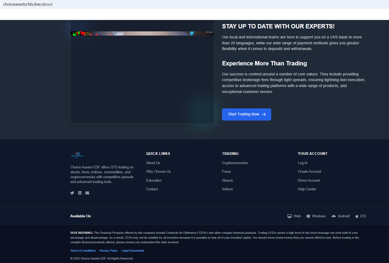Open the LinkedIn social icon

pos(80,193)
